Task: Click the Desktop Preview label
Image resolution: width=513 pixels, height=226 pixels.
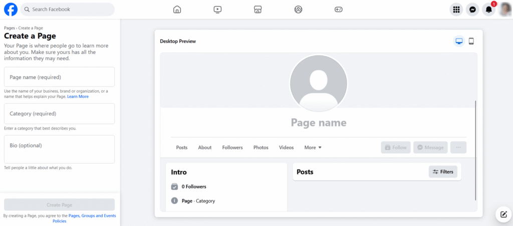Action: pos(178,41)
